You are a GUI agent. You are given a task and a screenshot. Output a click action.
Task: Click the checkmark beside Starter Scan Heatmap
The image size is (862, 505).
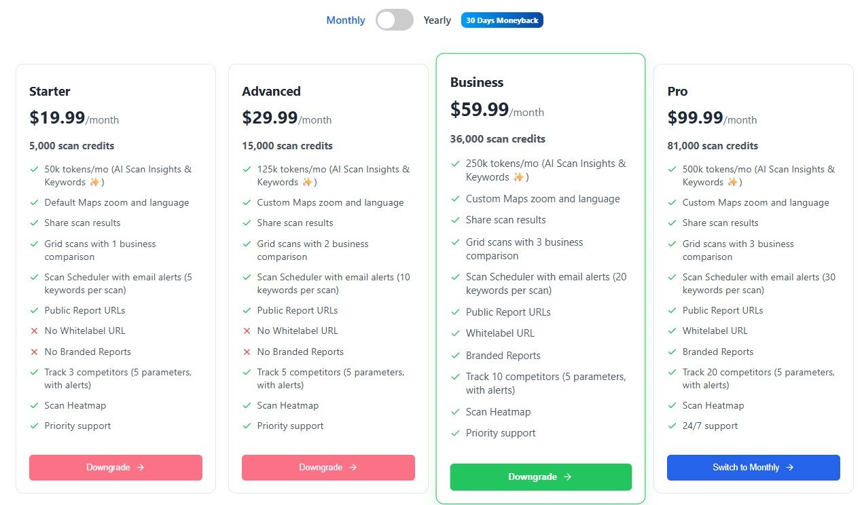point(34,405)
